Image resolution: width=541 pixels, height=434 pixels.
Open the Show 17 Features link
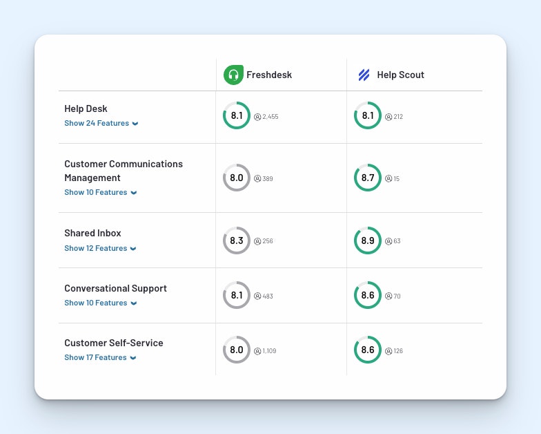[95, 358]
